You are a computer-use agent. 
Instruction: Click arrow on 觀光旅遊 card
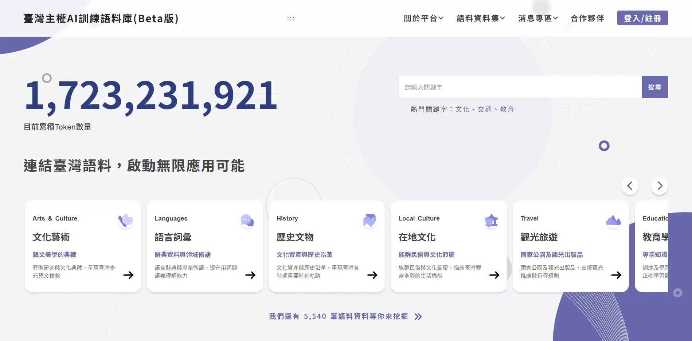click(x=617, y=275)
